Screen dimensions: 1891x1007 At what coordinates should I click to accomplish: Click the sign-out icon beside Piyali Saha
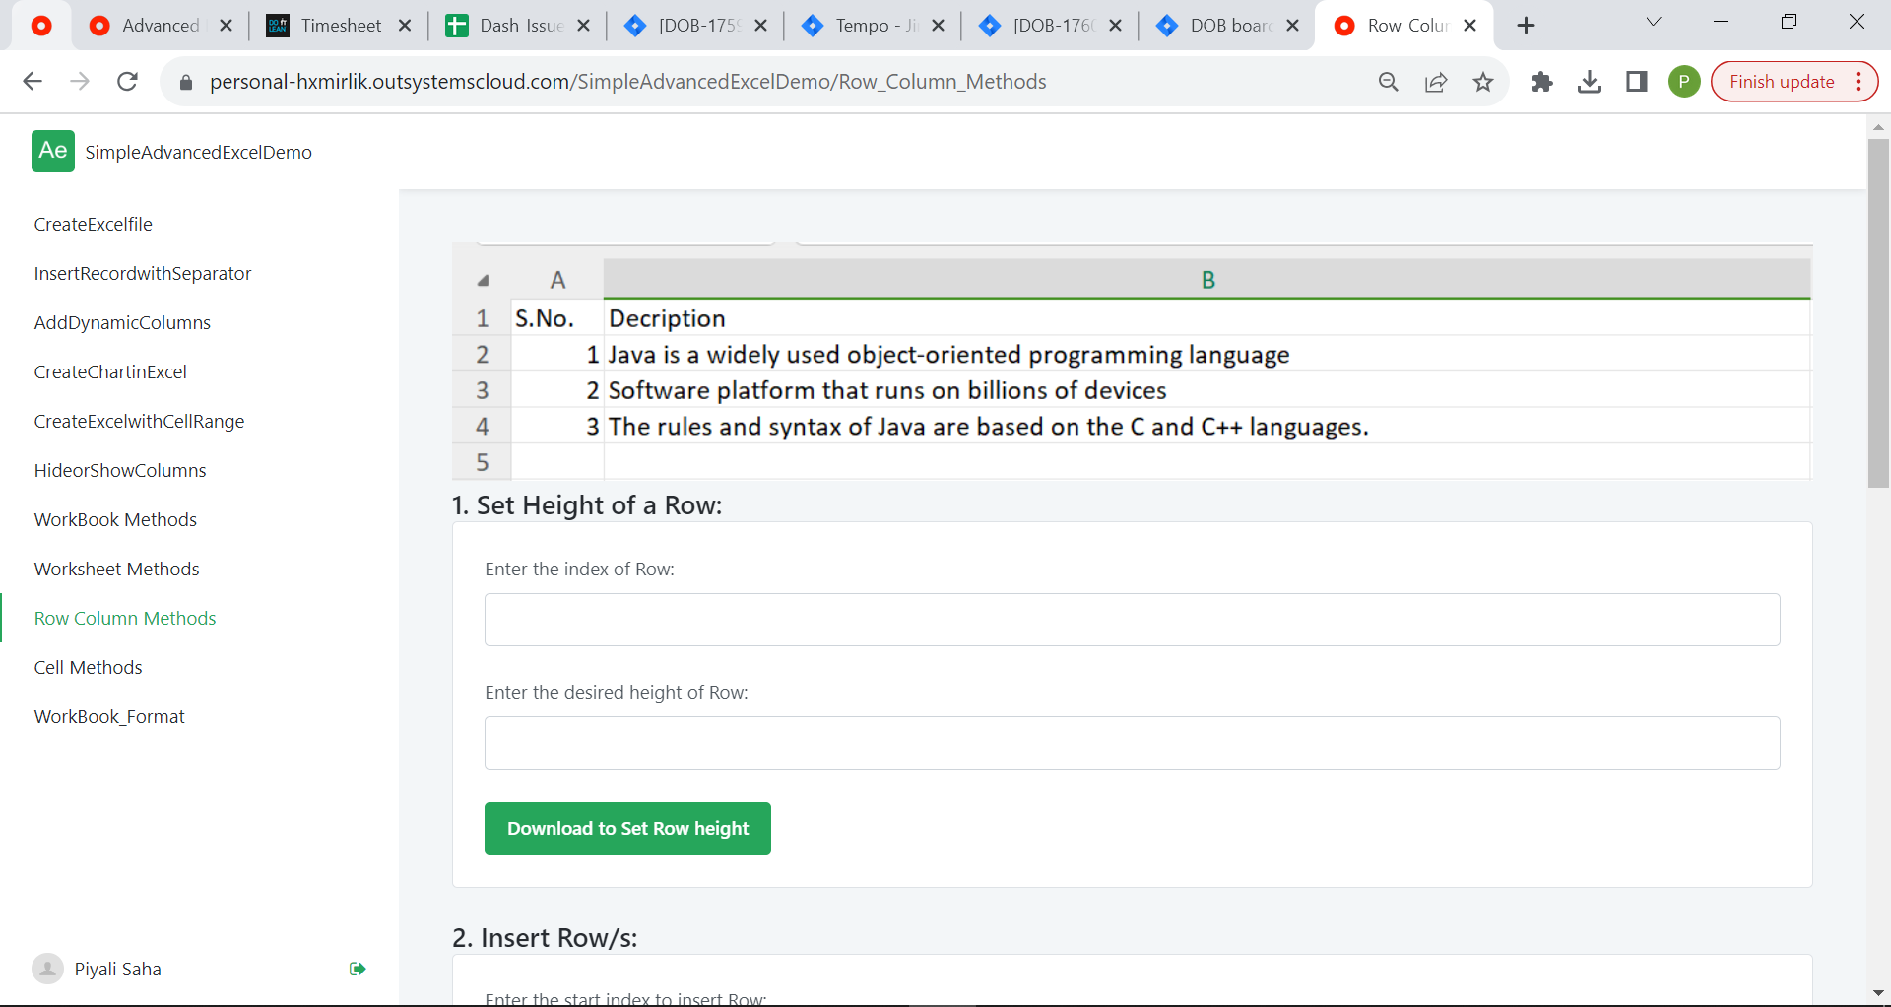357,969
